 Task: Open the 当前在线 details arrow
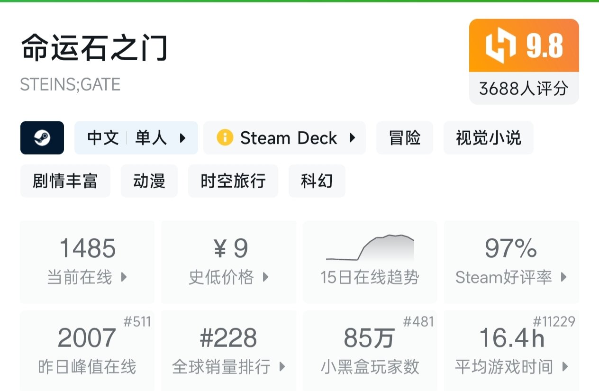pyautogui.click(x=124, y=277)
